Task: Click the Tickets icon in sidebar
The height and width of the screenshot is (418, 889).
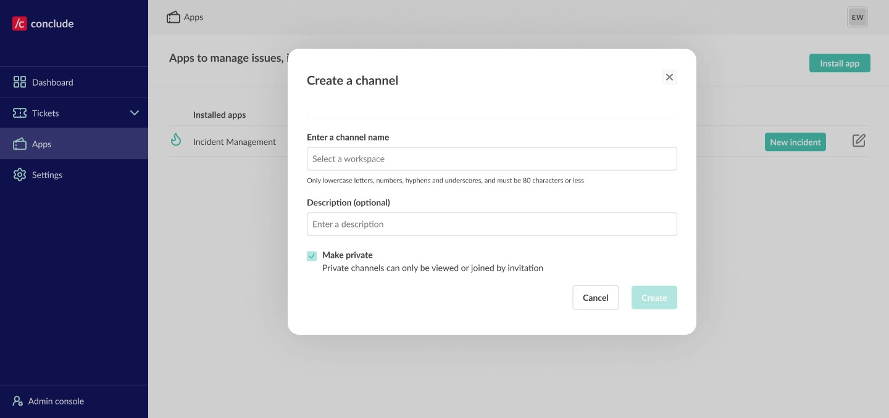Action: [x=20, y=113]
